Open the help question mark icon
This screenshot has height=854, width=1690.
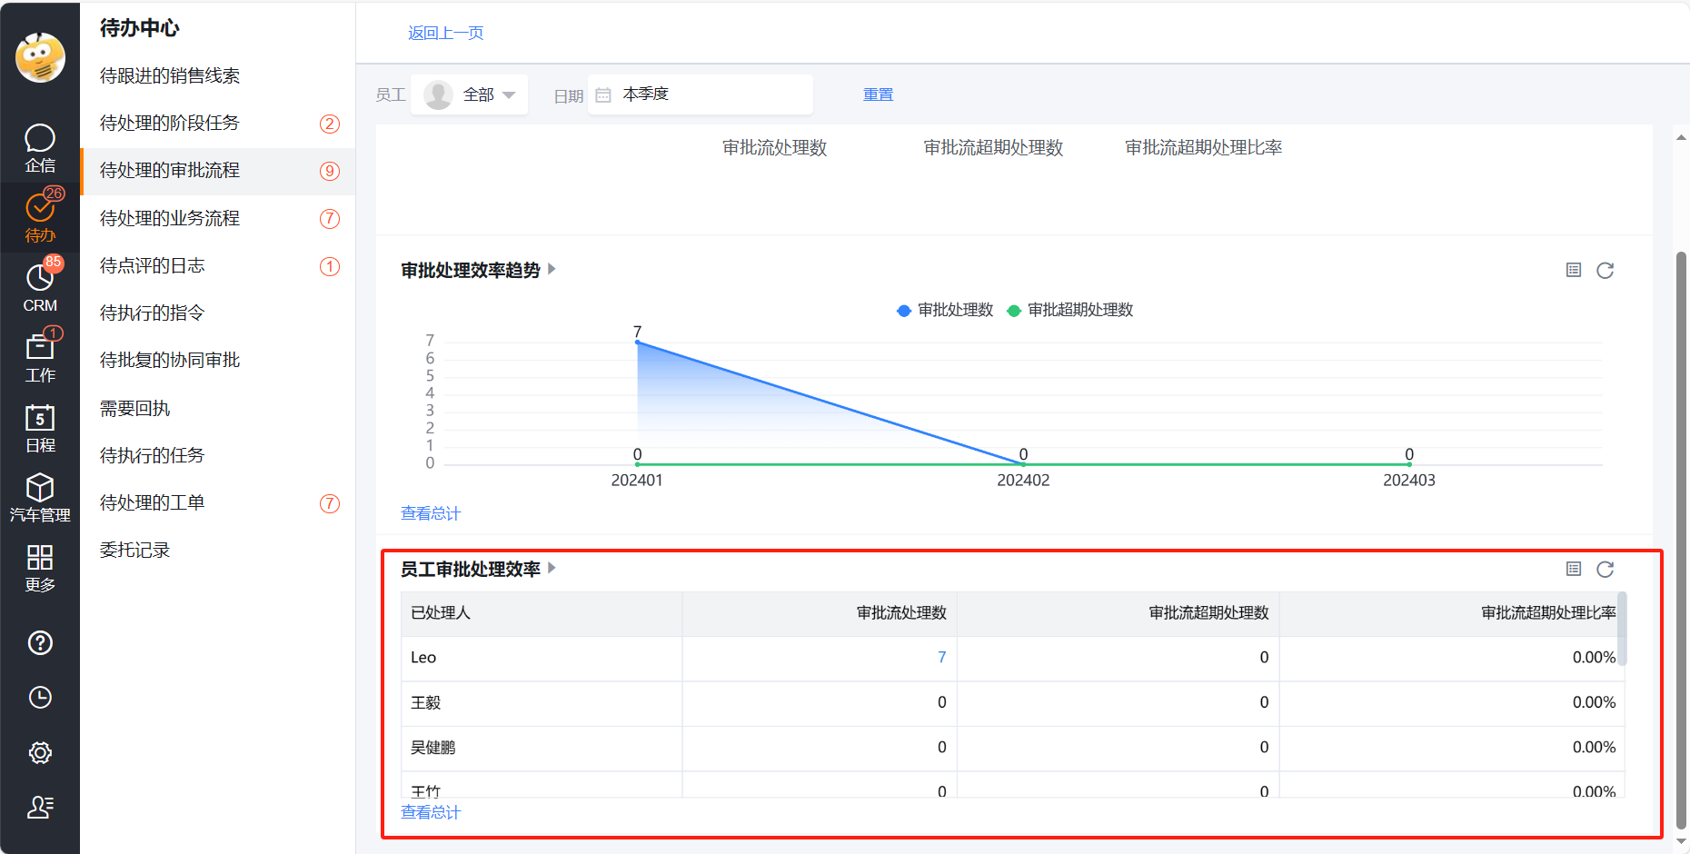click(x=40, y=643)
